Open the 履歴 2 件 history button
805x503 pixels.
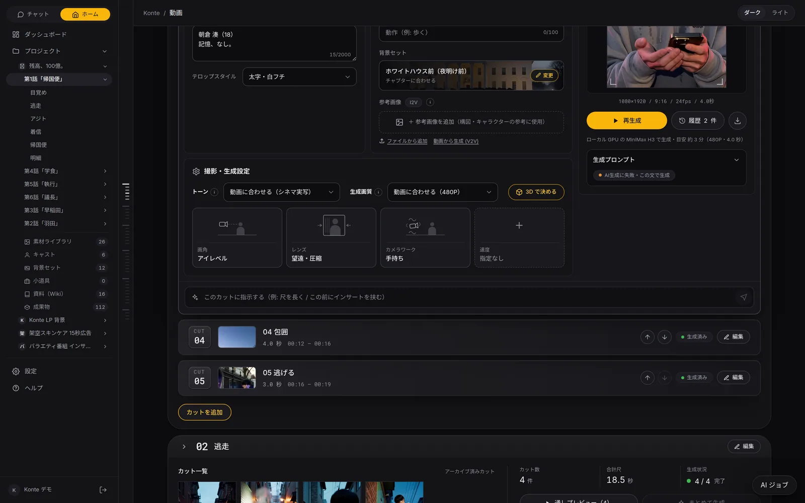click(x=697, y=121)
